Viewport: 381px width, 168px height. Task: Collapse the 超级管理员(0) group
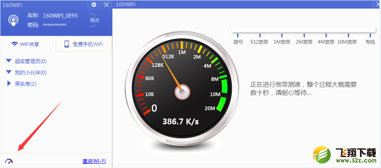(x=9, y=61)
